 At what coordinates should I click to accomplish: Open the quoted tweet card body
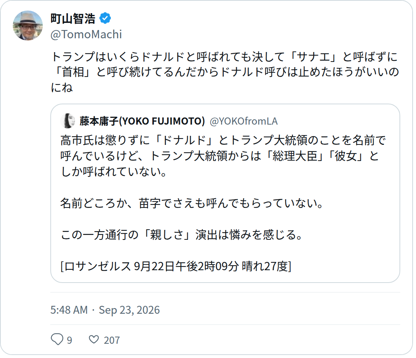click(225, 193)
